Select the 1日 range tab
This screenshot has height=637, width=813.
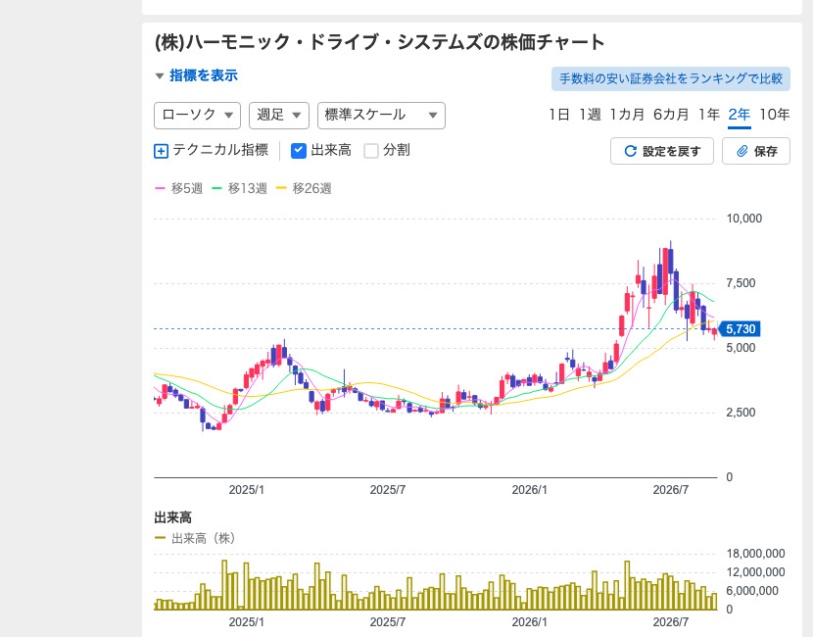coord(559,114)
